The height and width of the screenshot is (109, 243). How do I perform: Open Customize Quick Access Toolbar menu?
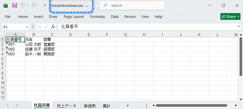pos(45,5)
